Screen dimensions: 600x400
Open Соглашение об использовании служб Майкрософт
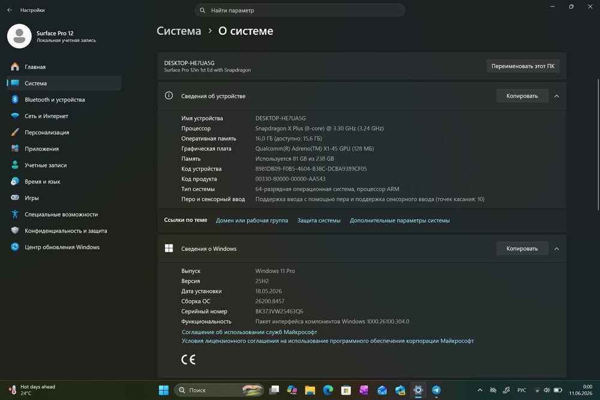pyautogui.click(x=249, y=332)
